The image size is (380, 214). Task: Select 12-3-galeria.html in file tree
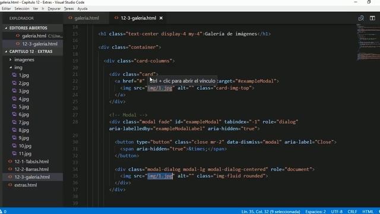[x=32, y=177]
